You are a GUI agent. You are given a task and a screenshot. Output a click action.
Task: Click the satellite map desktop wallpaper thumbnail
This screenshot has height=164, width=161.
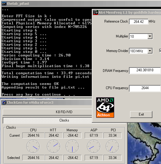click(x=144, y=143)
